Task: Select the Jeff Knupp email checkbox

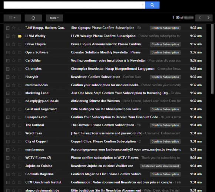Action: (8, 28)
